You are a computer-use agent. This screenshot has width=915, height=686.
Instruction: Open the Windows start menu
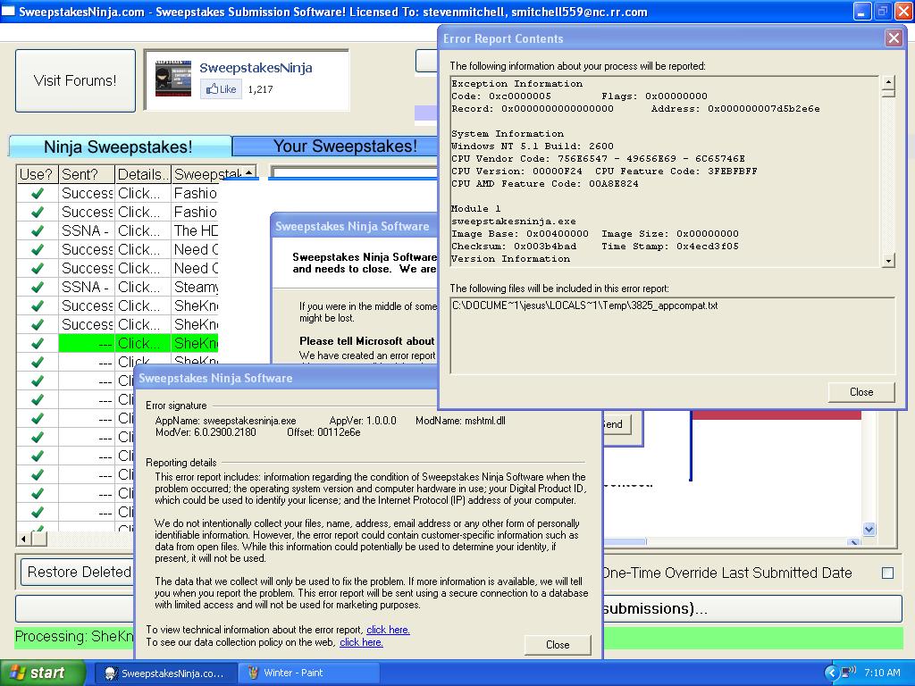coord(43,673)
